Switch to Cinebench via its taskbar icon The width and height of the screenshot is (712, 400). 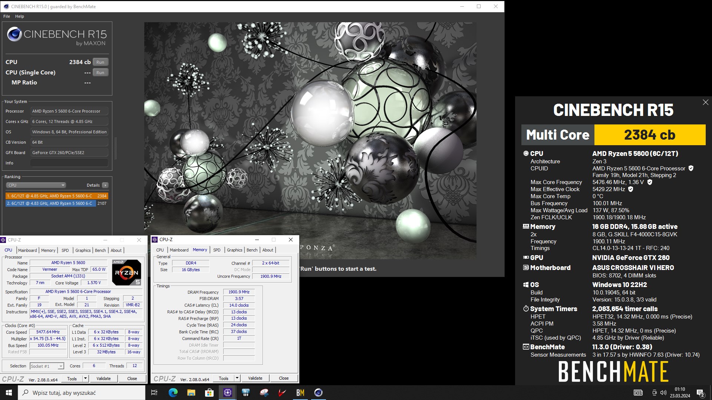pyautogui.click(x=318, y=393)
